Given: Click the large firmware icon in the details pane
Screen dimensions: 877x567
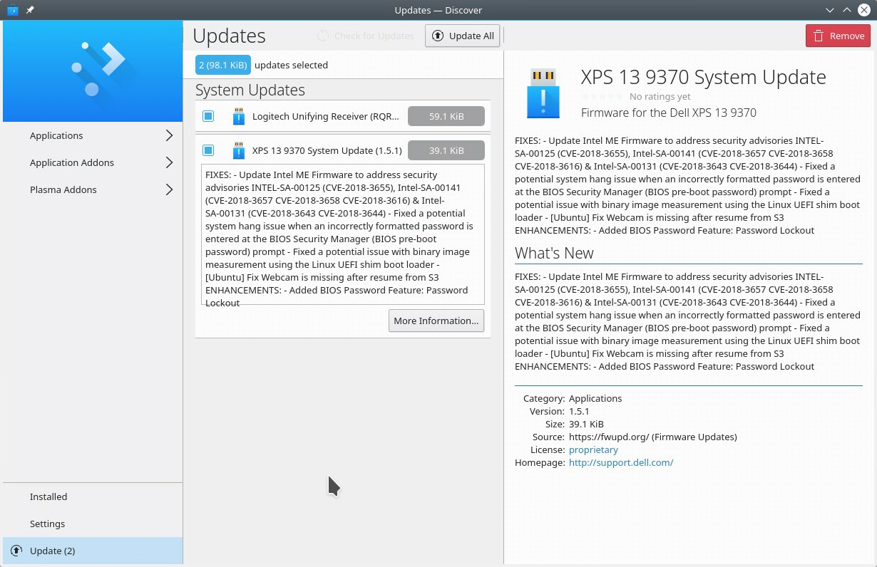Looking at the screenshot, I should point(543,93).
